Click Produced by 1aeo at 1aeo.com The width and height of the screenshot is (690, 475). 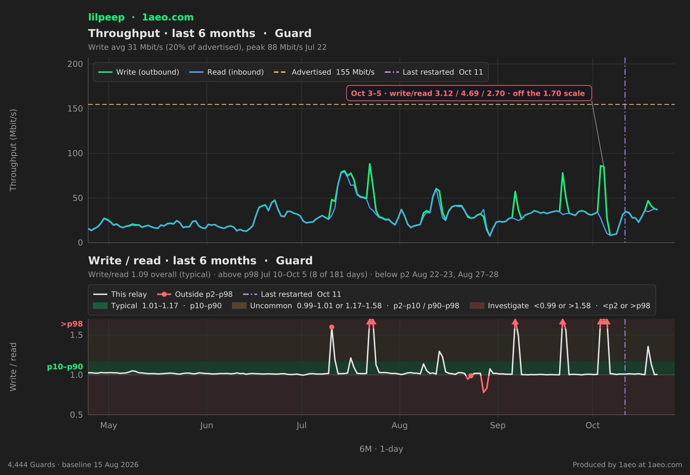pos(627,465)
